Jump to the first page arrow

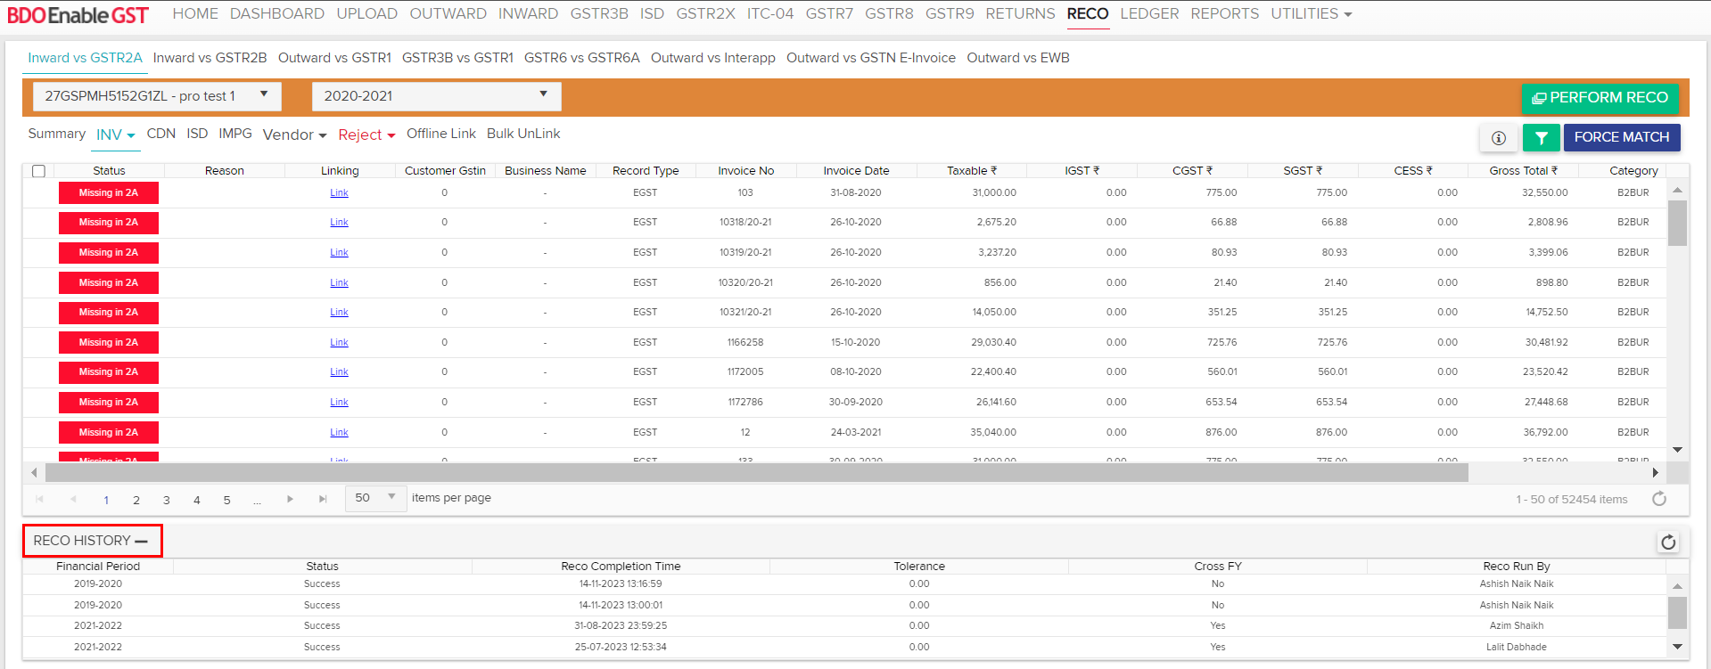point(39,499)
